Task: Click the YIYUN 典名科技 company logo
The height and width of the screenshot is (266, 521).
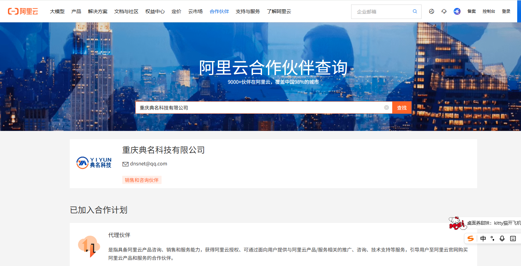Action: pos(94,163)
